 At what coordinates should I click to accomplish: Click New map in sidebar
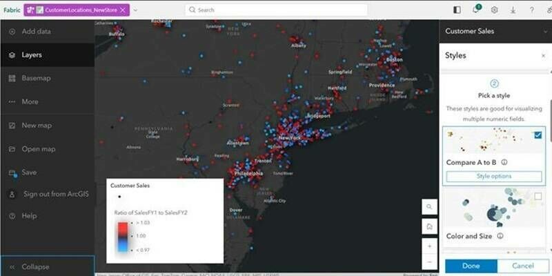click(47, 126)
